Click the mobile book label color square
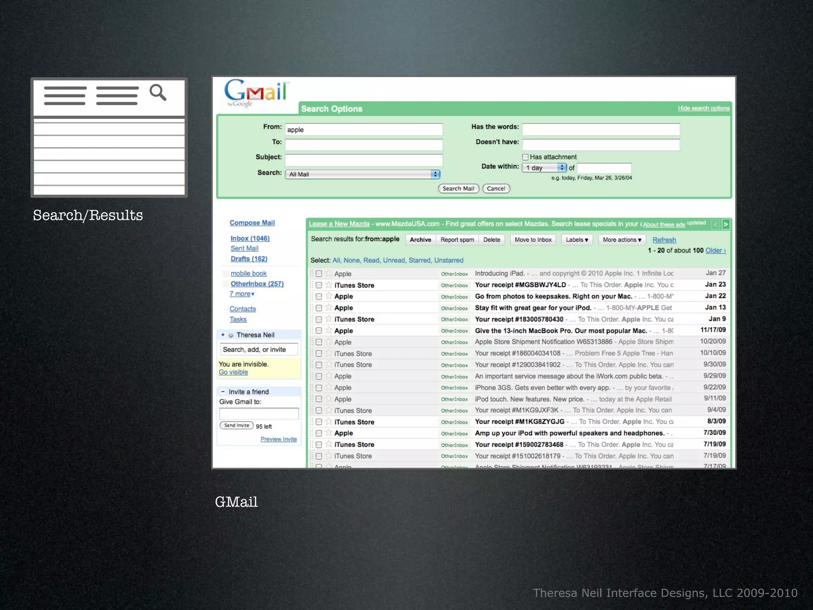 point(225,274)
